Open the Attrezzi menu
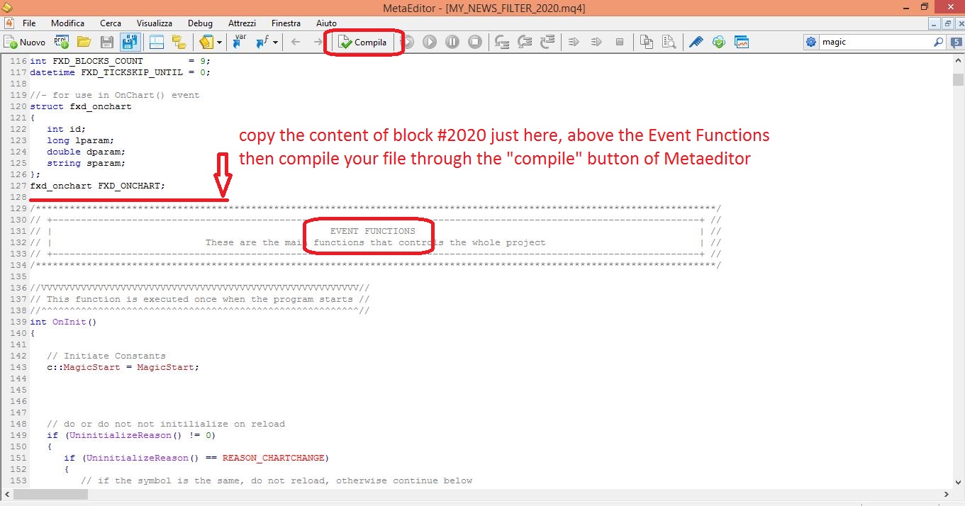This screenshot has height=506, width=965. click(x=242, y=23)
